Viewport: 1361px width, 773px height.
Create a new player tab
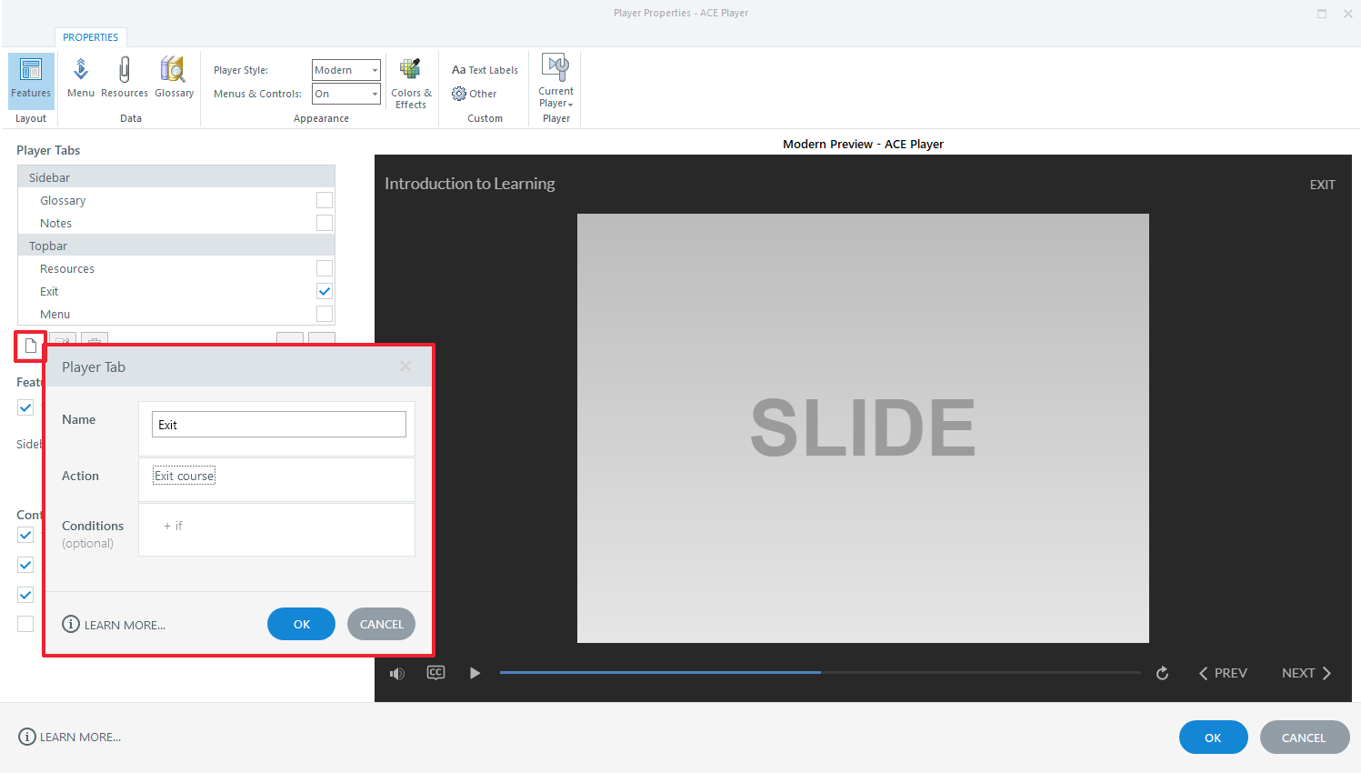30,345
